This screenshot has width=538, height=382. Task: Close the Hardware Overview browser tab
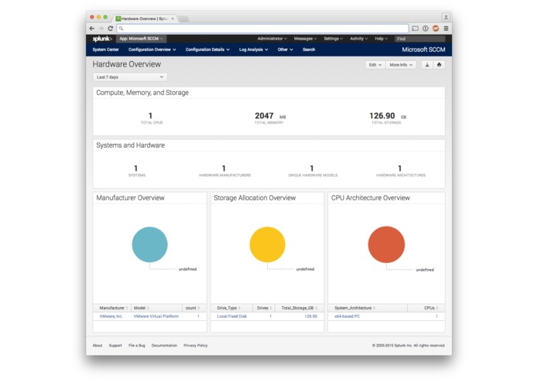point(173,19)
